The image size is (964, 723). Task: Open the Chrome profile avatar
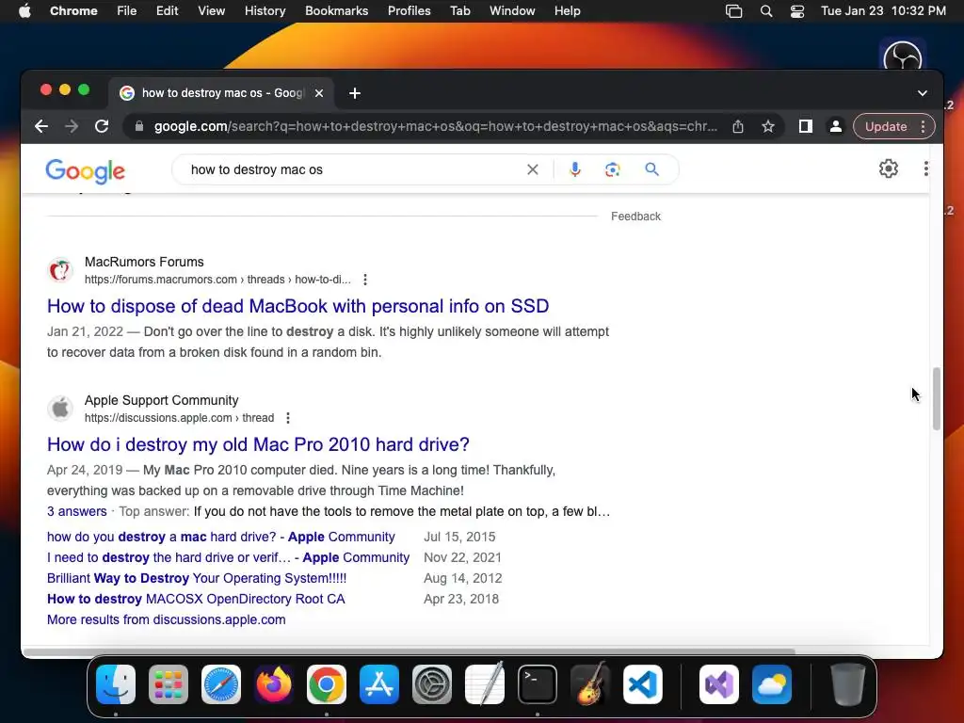[x=836, y=126]
